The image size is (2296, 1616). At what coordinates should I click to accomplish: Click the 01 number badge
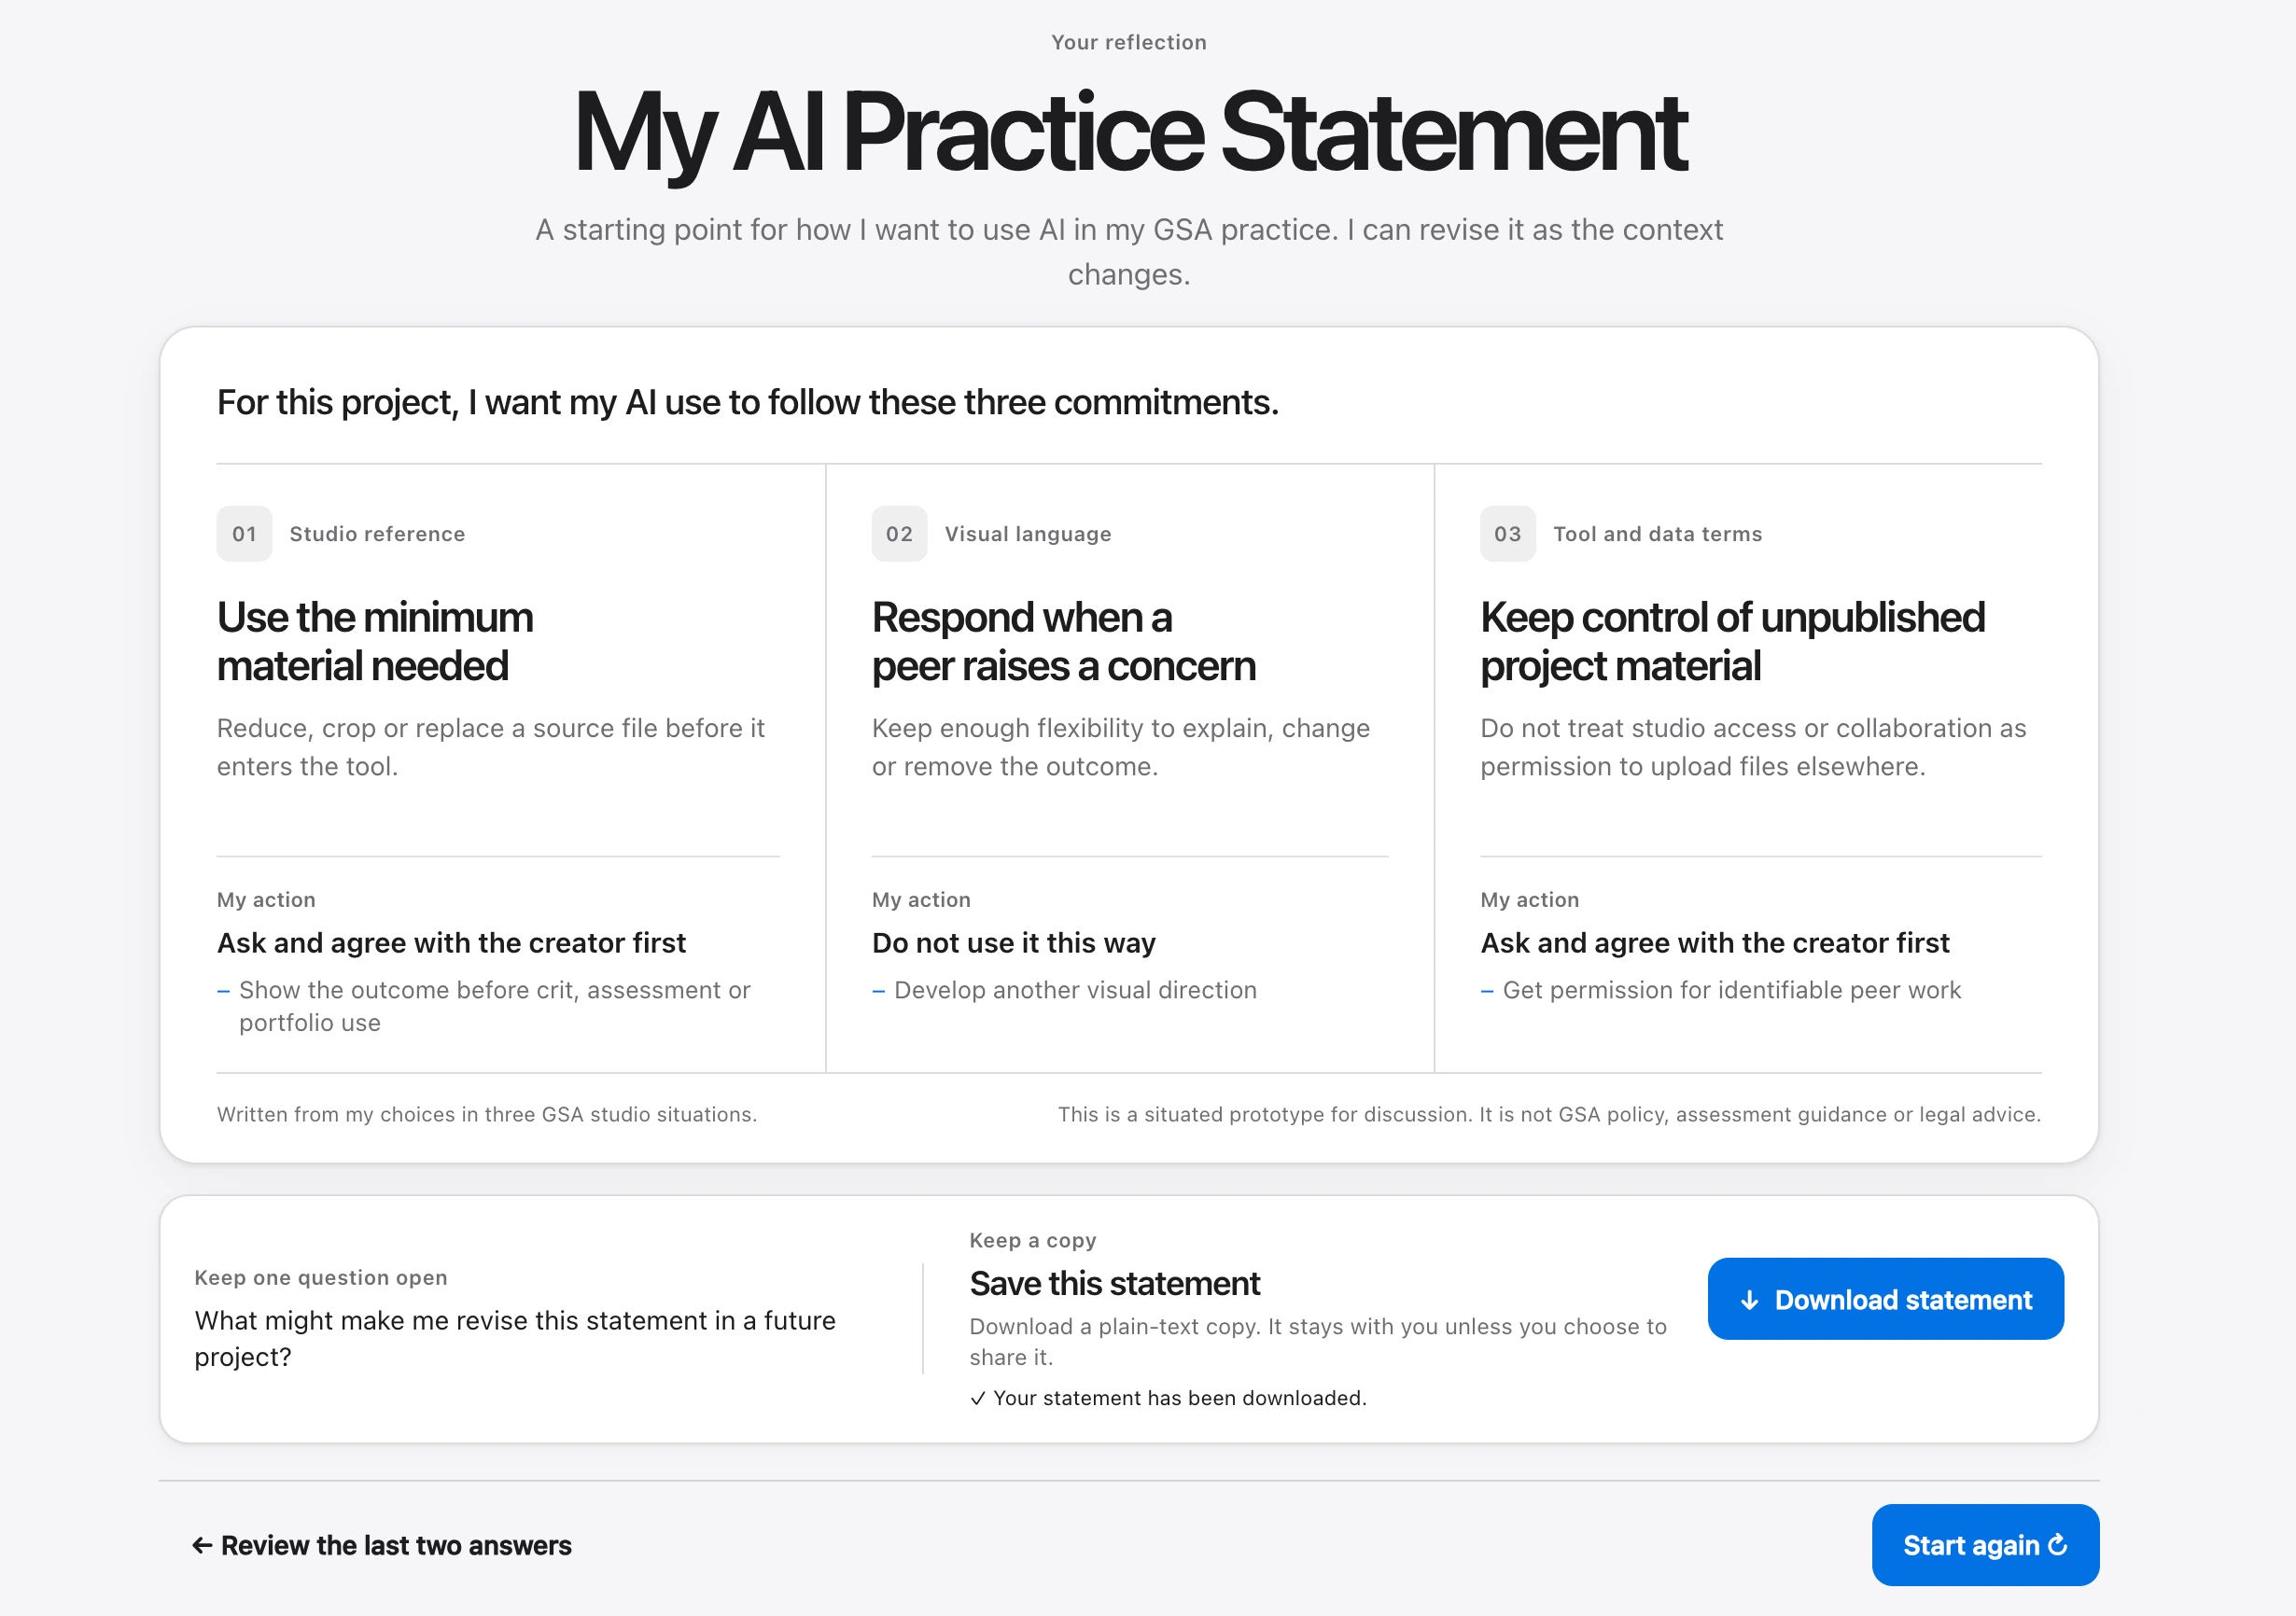point(244,534)
